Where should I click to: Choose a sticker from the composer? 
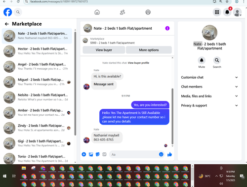[98, 154]
